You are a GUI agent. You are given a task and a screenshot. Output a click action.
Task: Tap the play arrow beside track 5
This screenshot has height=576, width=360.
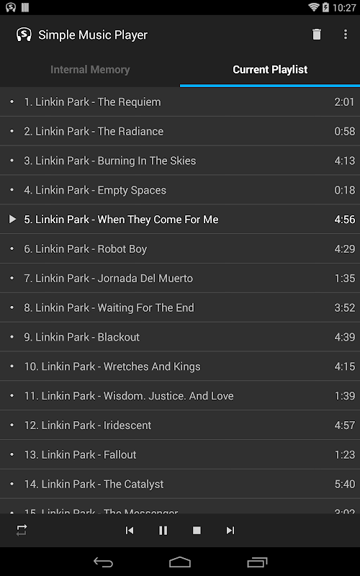[x=12, y=220]
